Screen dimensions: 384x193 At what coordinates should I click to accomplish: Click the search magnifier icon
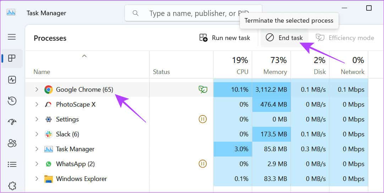136,13
